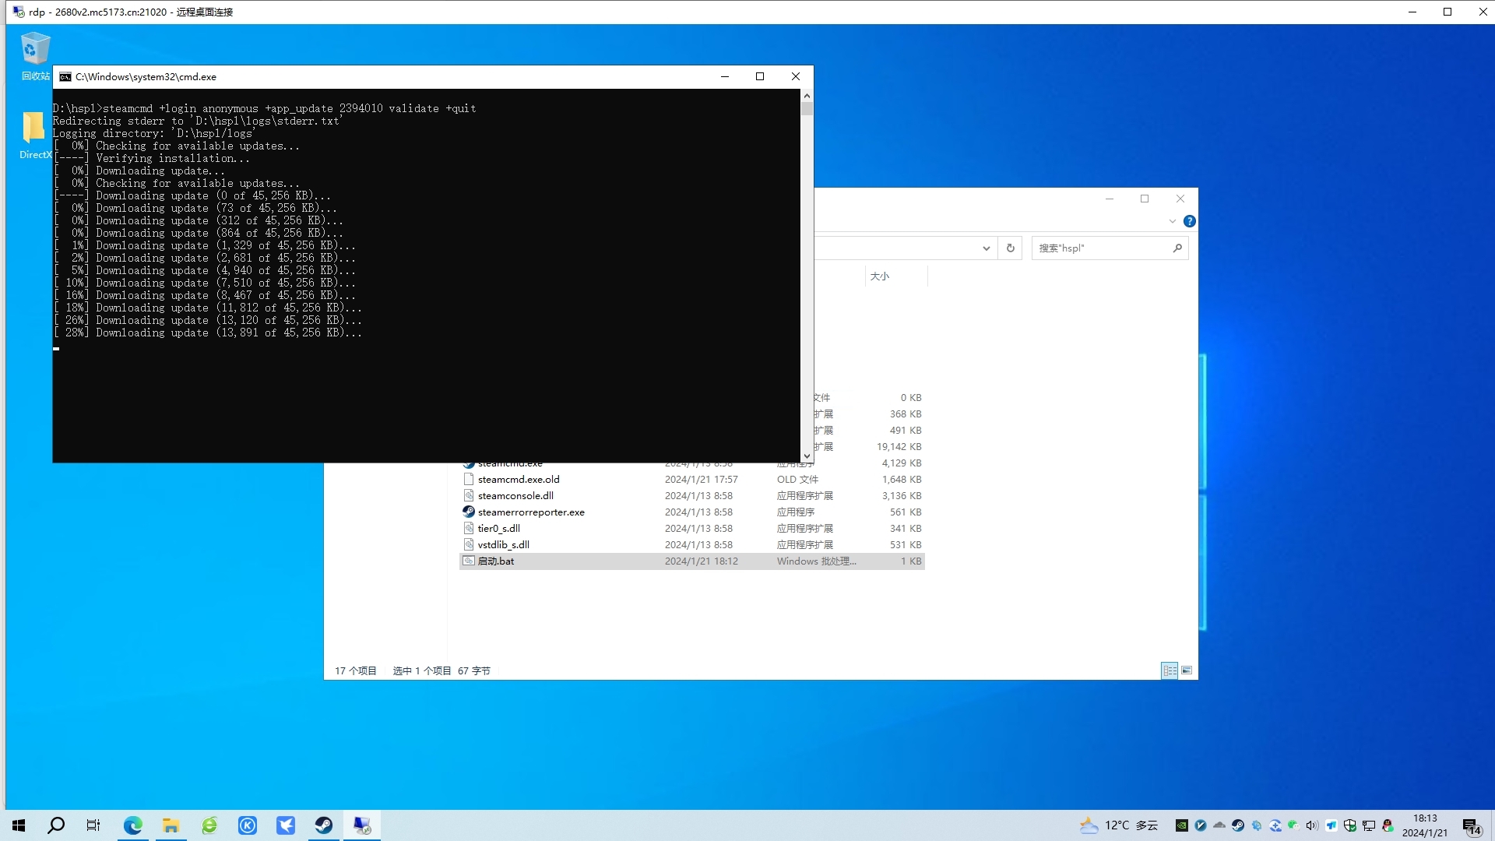
Task: Select the steamconsole.dll file
Action: coord(515,496)
